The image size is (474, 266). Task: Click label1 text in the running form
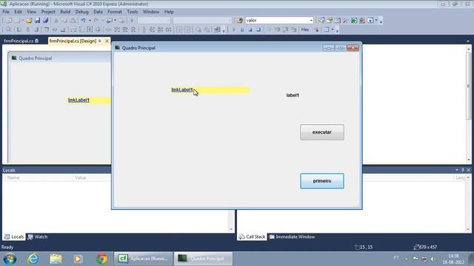pyautogui.click(x=293, y=95)
